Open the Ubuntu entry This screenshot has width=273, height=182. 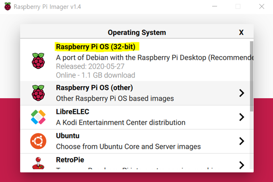click(135, 141)
